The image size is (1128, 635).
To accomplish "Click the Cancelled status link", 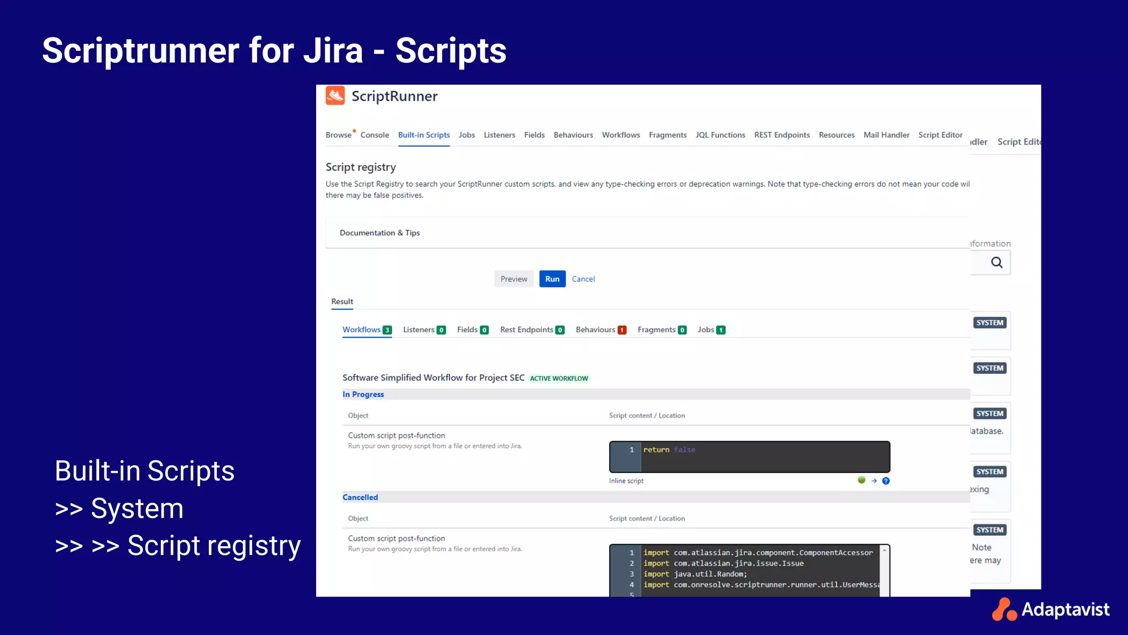I will 360,497.
